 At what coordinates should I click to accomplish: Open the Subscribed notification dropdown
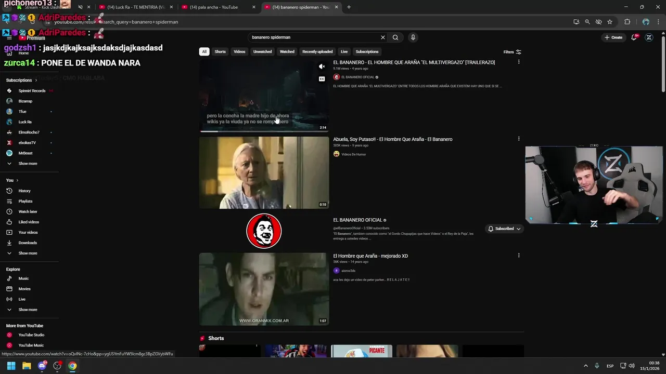coord(504,229)
